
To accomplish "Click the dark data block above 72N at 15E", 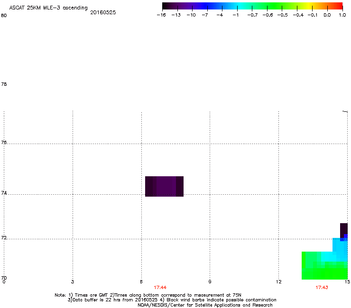I will [x=343, y=230].
